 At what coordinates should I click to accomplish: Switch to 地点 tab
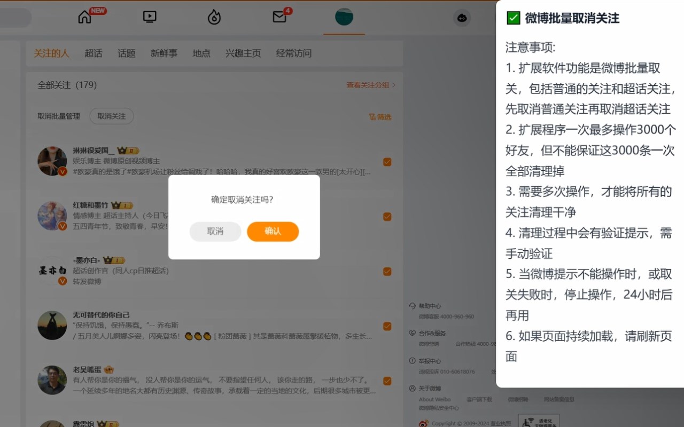[201, 53]
